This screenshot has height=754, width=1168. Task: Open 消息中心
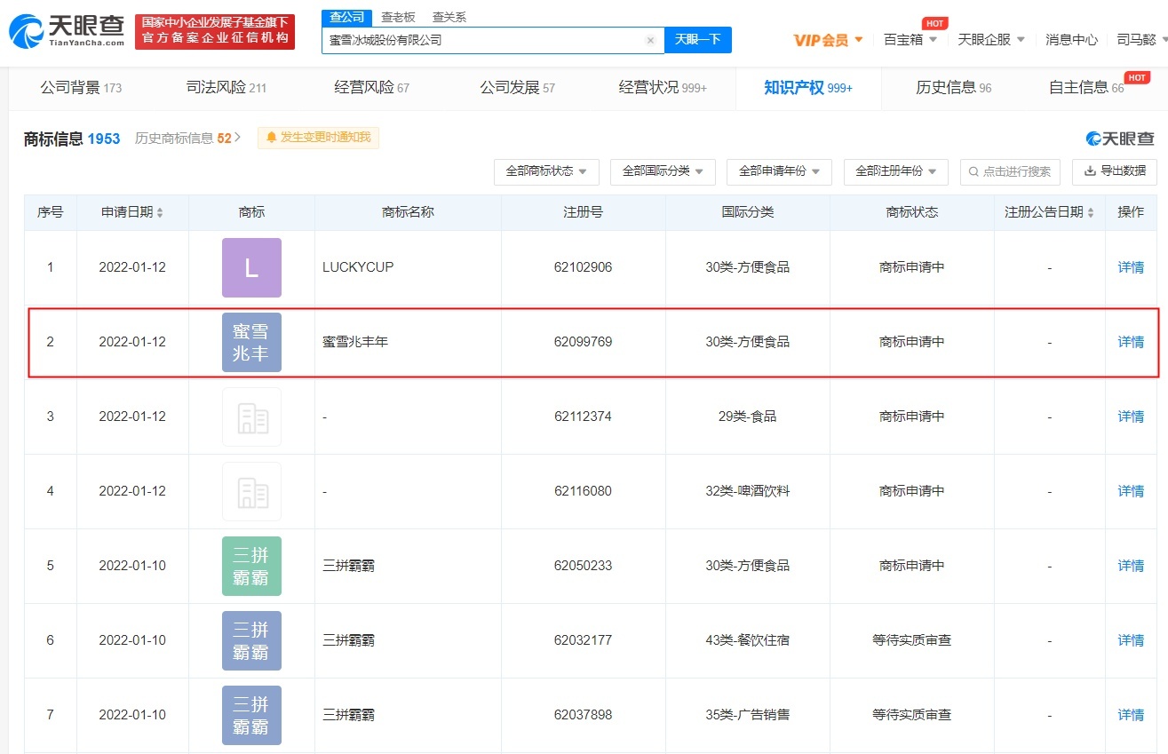point(1071,40)
